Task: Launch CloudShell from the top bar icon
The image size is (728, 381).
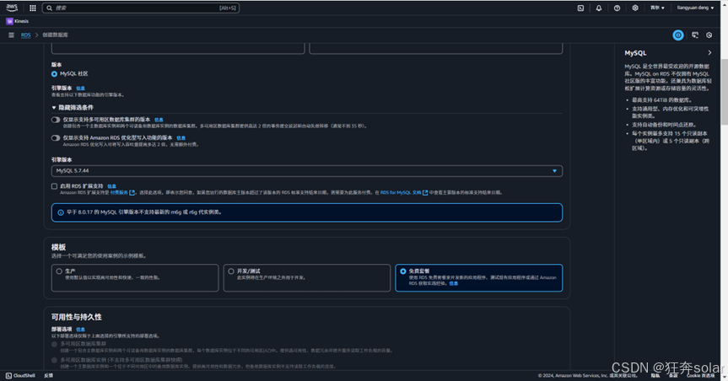Action: [x=580, y=8]
